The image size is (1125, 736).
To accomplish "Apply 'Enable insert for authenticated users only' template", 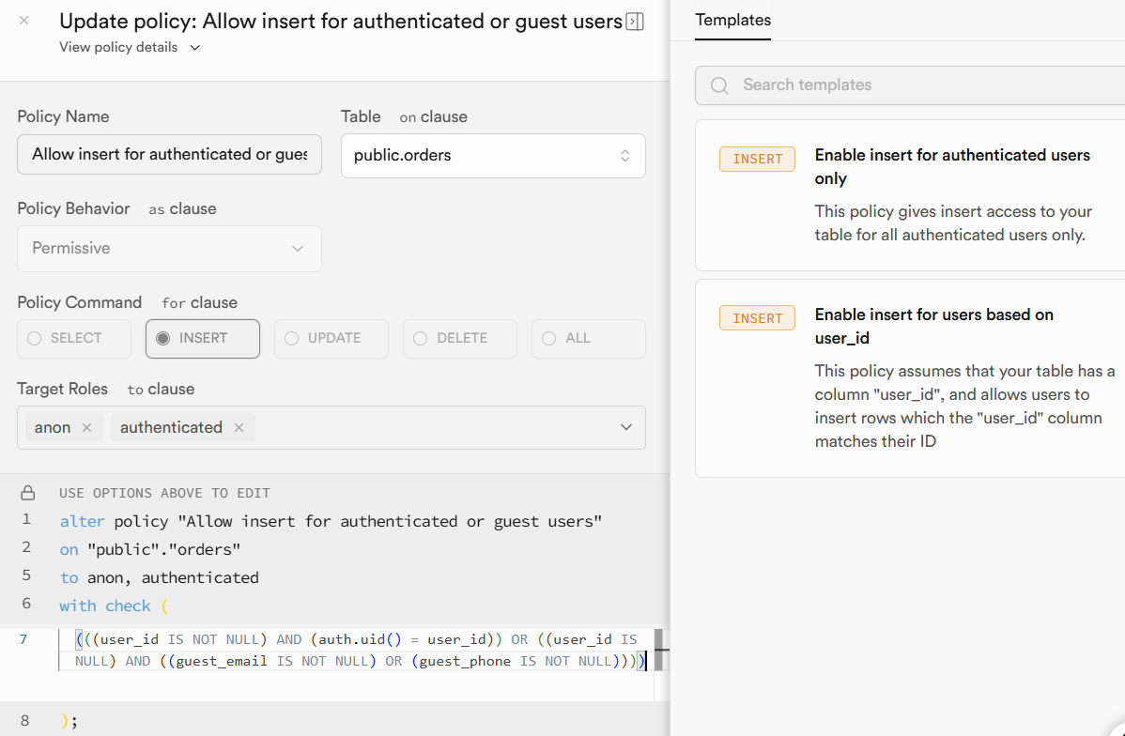I will [909, 194].
